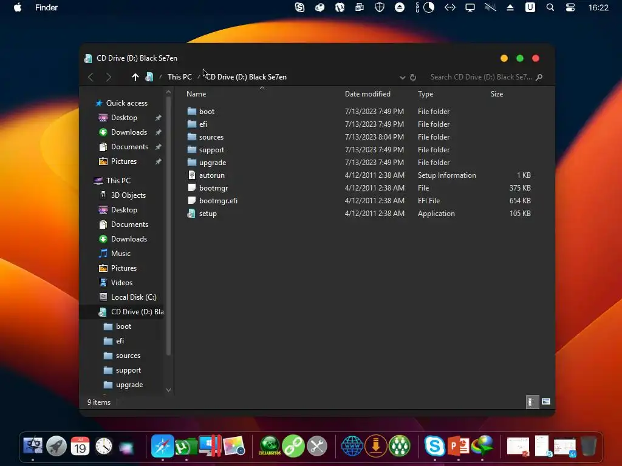Image resolution: width=622 pixels, height=466 pixels.
Task: Sort files by Date modified column
Action: (367, 94)
